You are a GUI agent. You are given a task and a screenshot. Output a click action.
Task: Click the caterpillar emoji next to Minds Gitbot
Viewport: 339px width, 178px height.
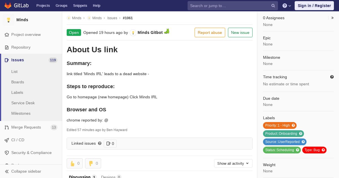pyautogui.click(x=167, y=31)
